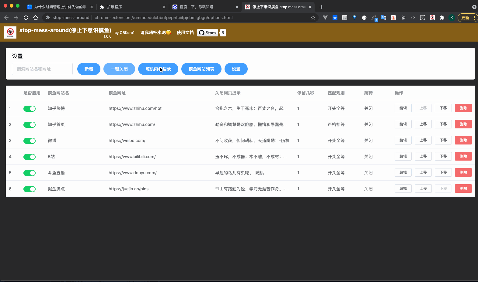The width and height of the screenshot is (478, 282).
Task: Move 知乎热榜 row down with 下移
Action: tap(443, 108)
